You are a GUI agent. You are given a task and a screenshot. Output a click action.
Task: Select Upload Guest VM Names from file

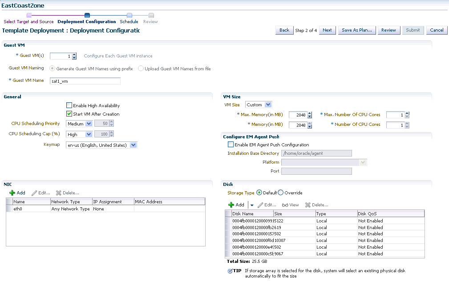[141, 68]
